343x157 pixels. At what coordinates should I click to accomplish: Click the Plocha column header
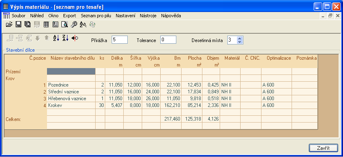tap(195, 58)
